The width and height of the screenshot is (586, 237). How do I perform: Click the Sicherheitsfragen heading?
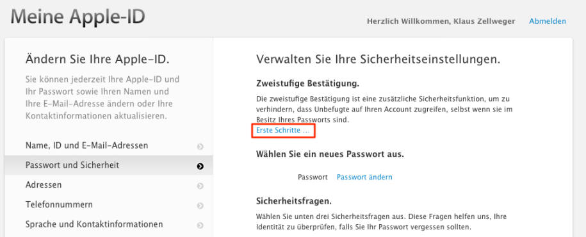click(x=294, y=202)
